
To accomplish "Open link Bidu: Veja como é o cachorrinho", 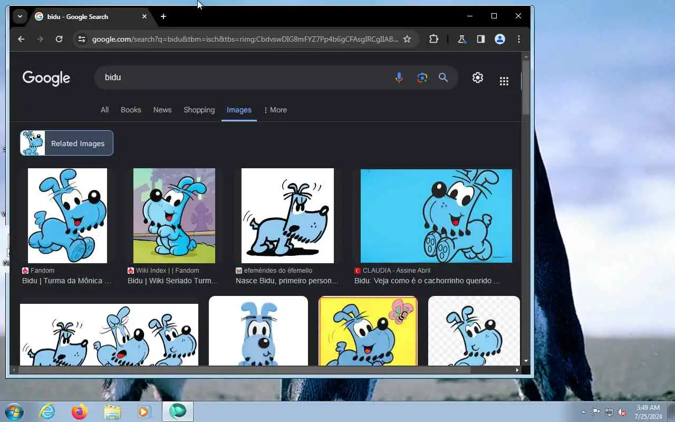I will coord(427,281).
